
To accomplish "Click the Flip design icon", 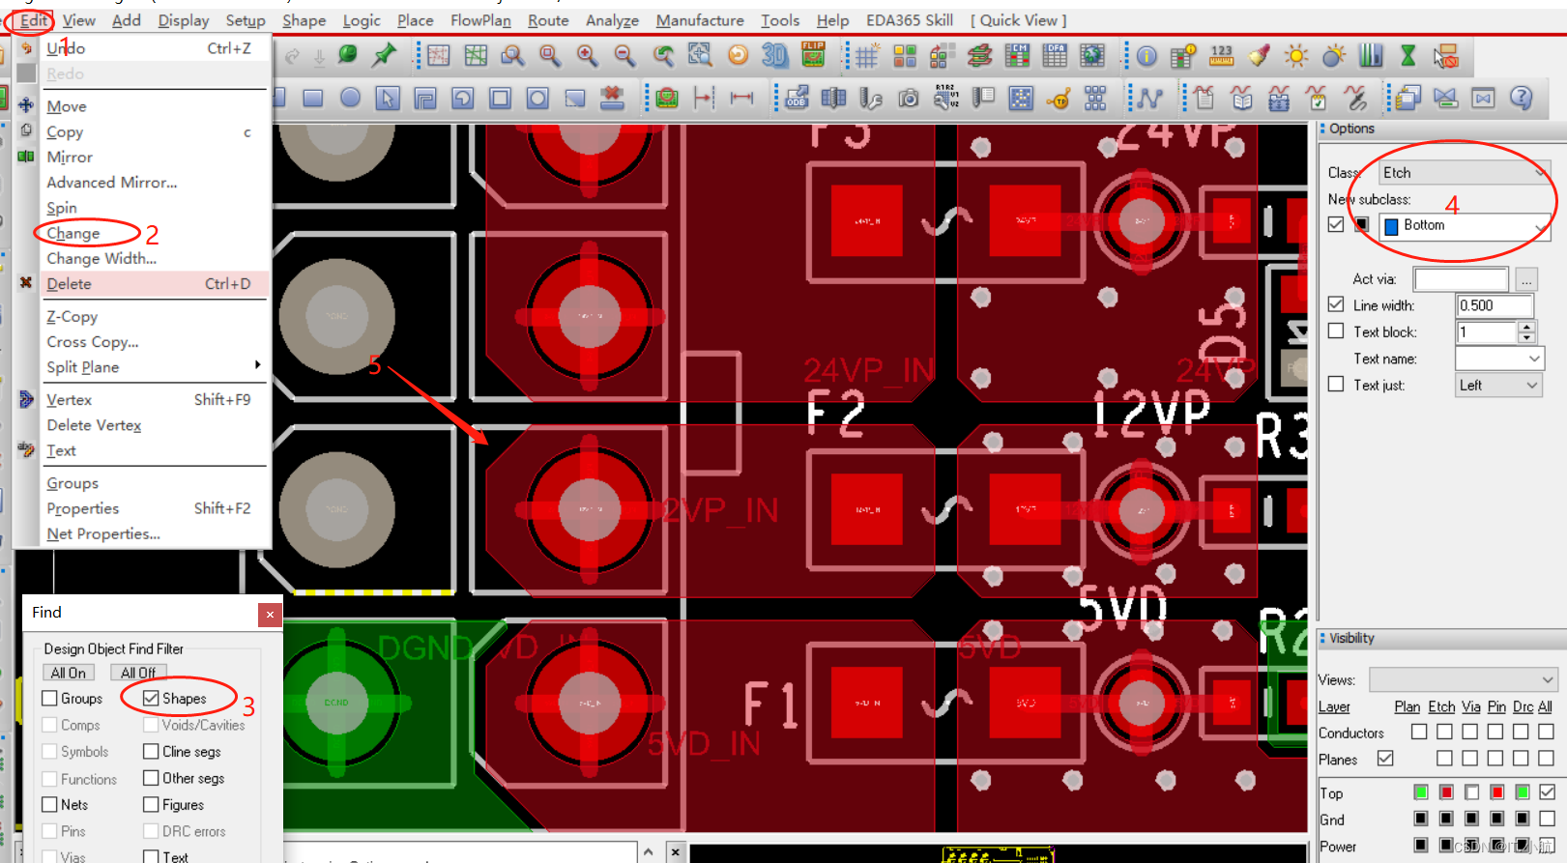I will (813, 56).
